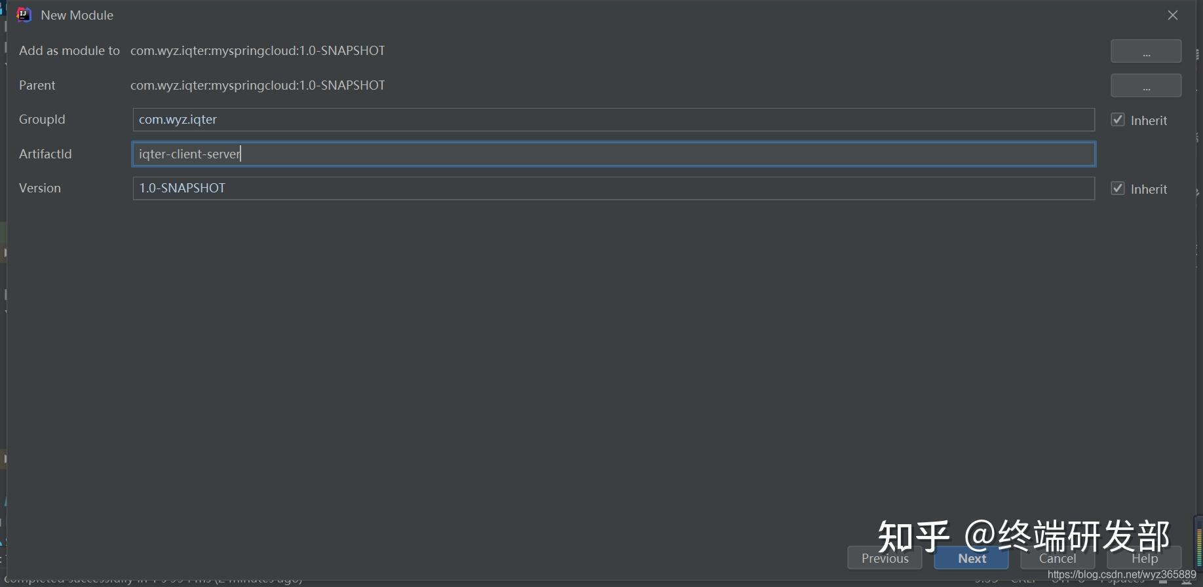This screenshot has height=587, width=1203.
Task: Click into the GroupId text field
Action: point(613,120)
